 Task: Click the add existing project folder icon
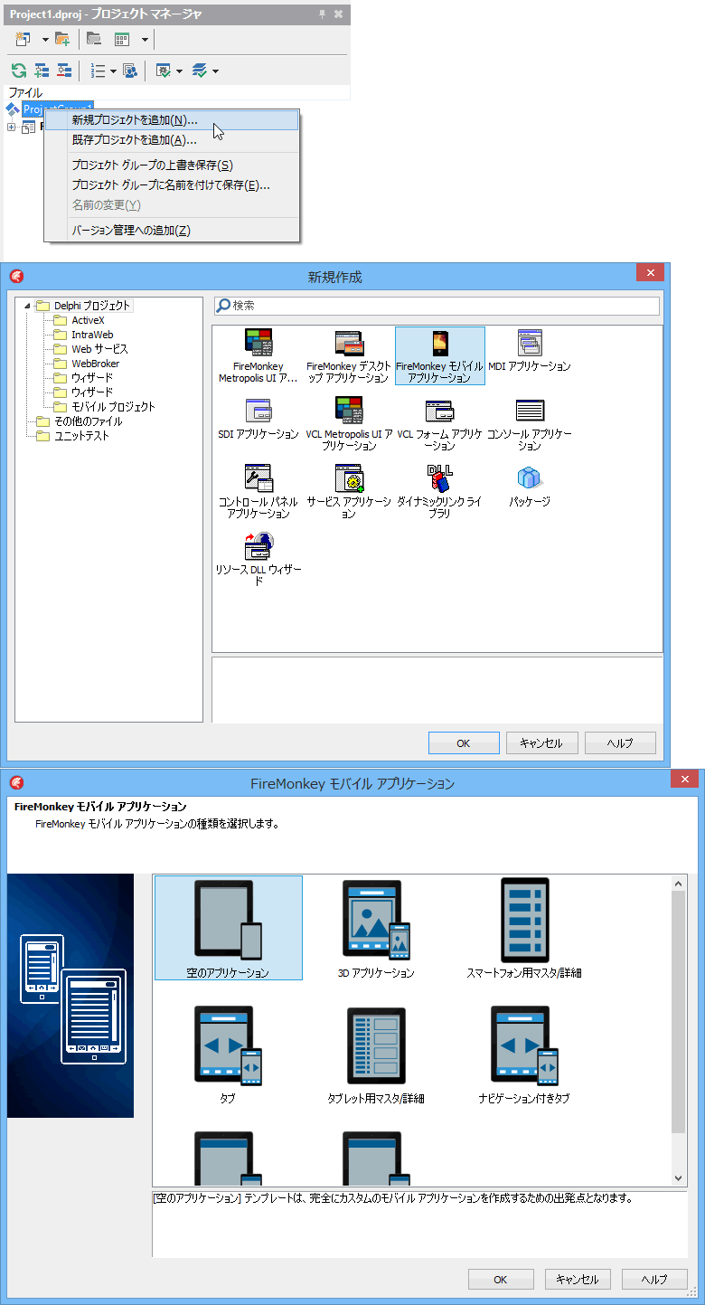[x=62, y=39]
